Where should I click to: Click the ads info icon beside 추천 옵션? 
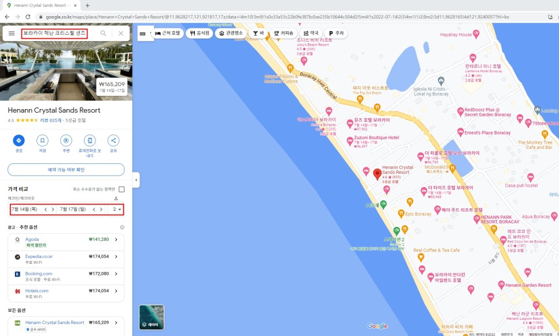122,227
